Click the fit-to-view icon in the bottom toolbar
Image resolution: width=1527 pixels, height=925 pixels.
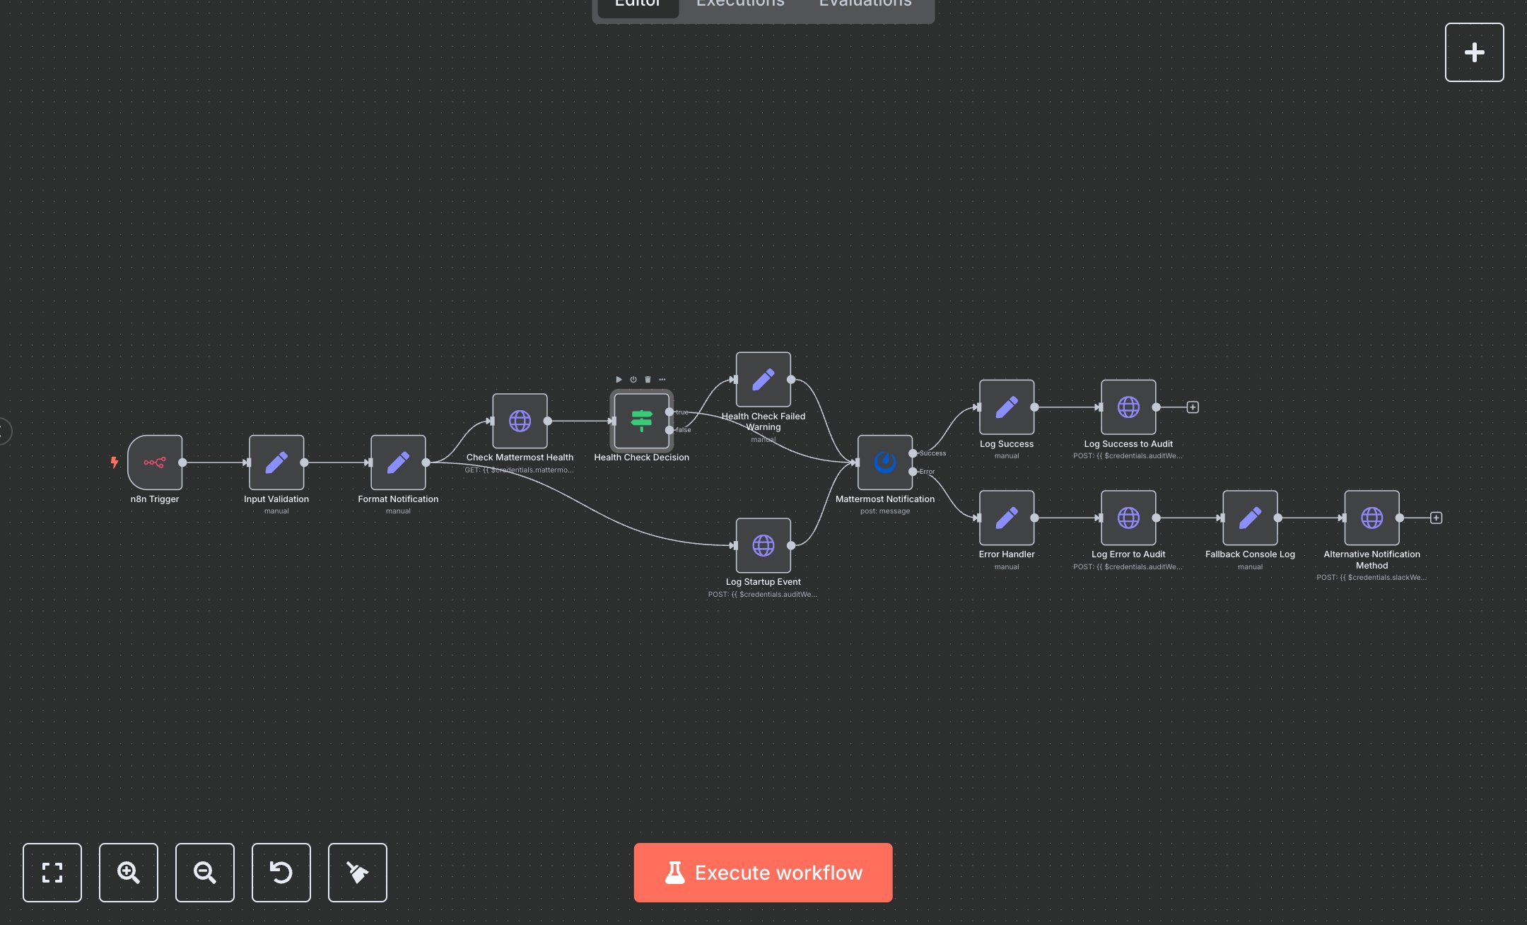point(52,873)
